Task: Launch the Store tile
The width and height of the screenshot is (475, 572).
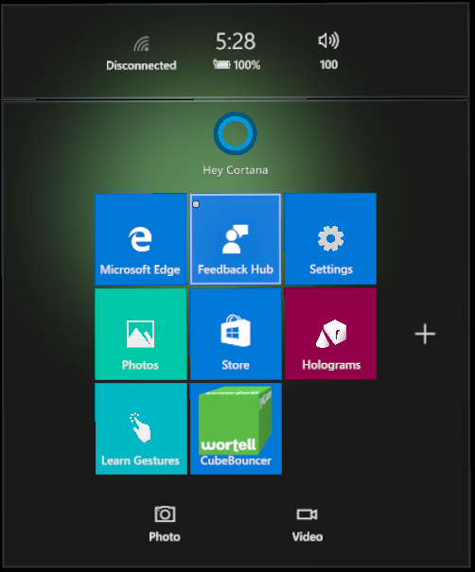Action: [x=236, y=334]
